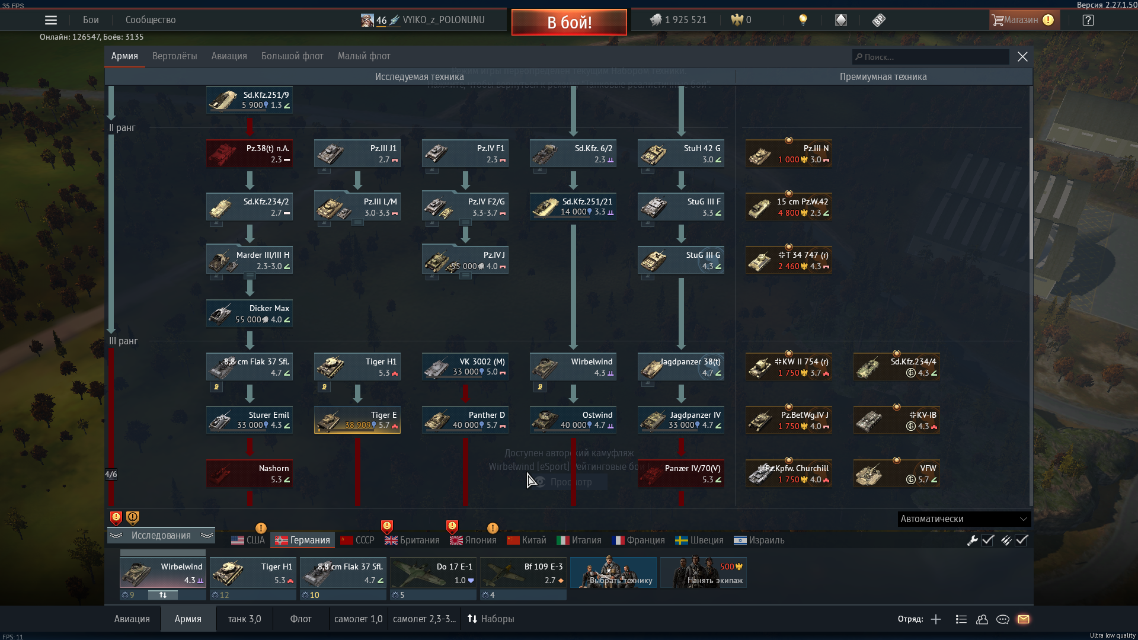Click Выбрать технику button
The height and width of the screenshot is (640, 1138).
(613, 572)
